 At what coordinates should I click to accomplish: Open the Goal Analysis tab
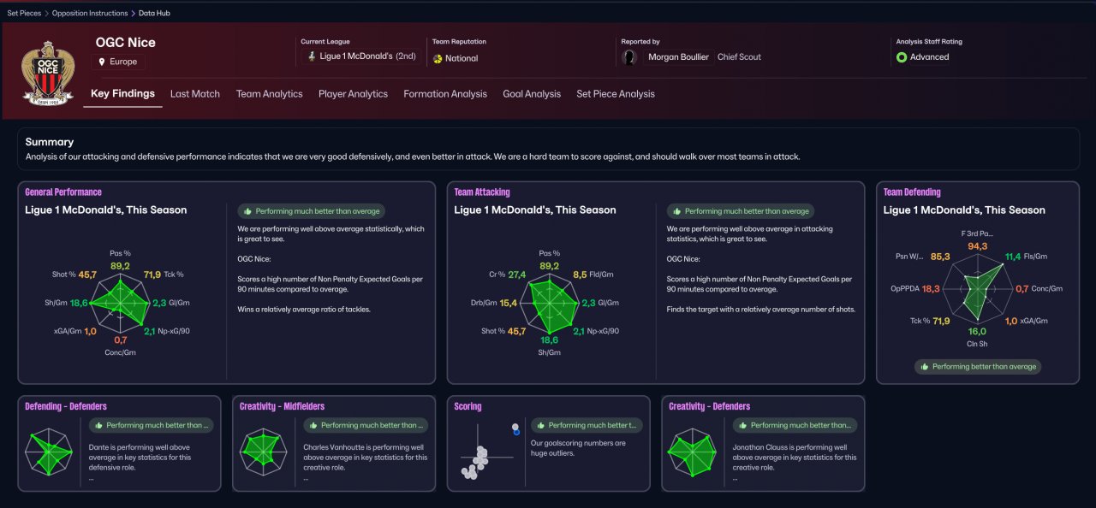pos(532,94)
